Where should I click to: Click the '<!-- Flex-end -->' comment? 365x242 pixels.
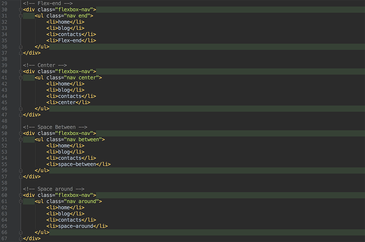[x=48, y=4]
